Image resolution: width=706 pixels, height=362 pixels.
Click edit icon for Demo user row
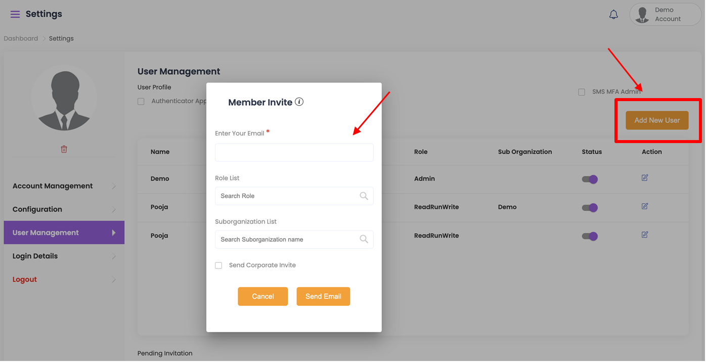[x=645, y=178]
